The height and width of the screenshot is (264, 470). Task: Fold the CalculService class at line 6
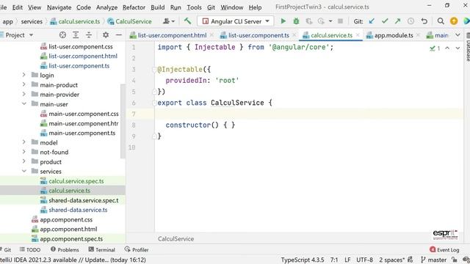pos(154,103)
